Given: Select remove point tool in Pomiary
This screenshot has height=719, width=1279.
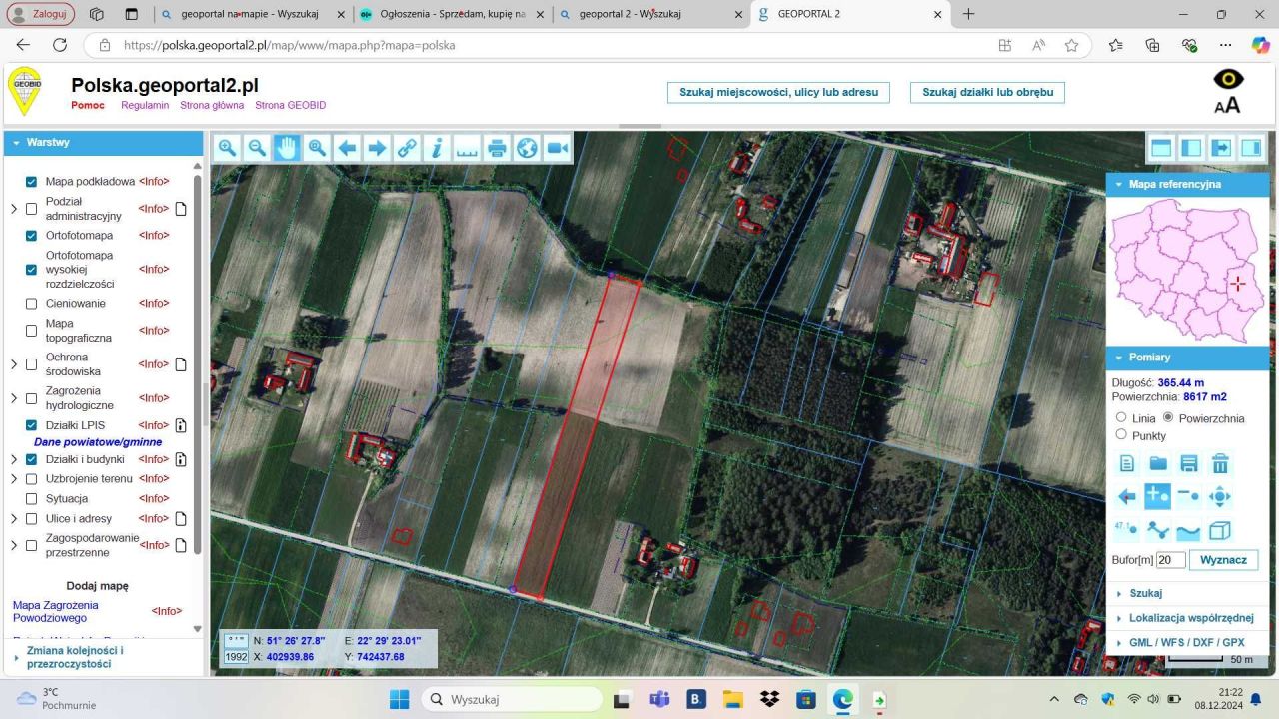Looking at the screenshot, I should point(1189,496).
